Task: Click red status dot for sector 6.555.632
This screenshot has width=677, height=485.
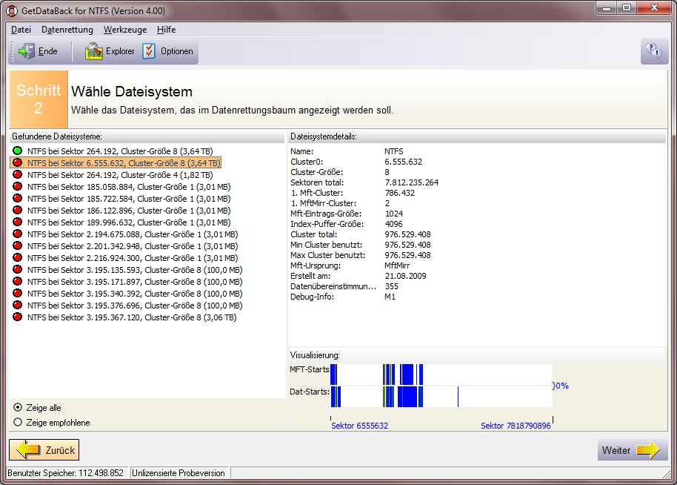Action: coord(17,163)
